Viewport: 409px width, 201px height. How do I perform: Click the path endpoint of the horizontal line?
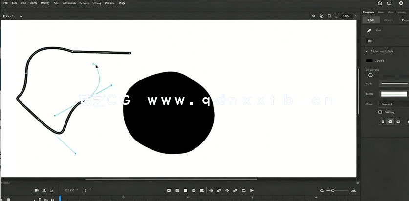(130, 53)
